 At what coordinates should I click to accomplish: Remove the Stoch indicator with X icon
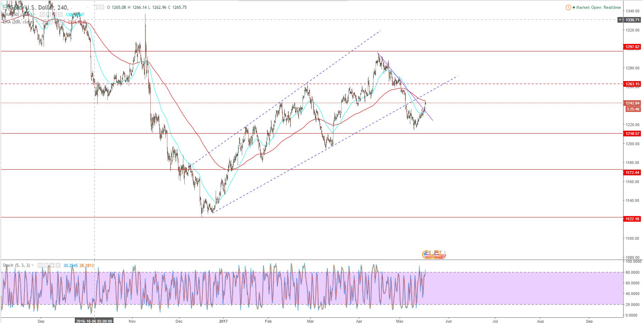click(58, 265)
